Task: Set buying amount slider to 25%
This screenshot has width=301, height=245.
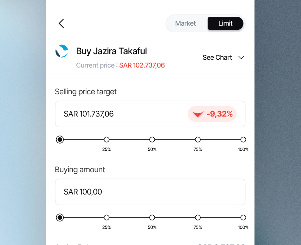Action: coord(107,218)
